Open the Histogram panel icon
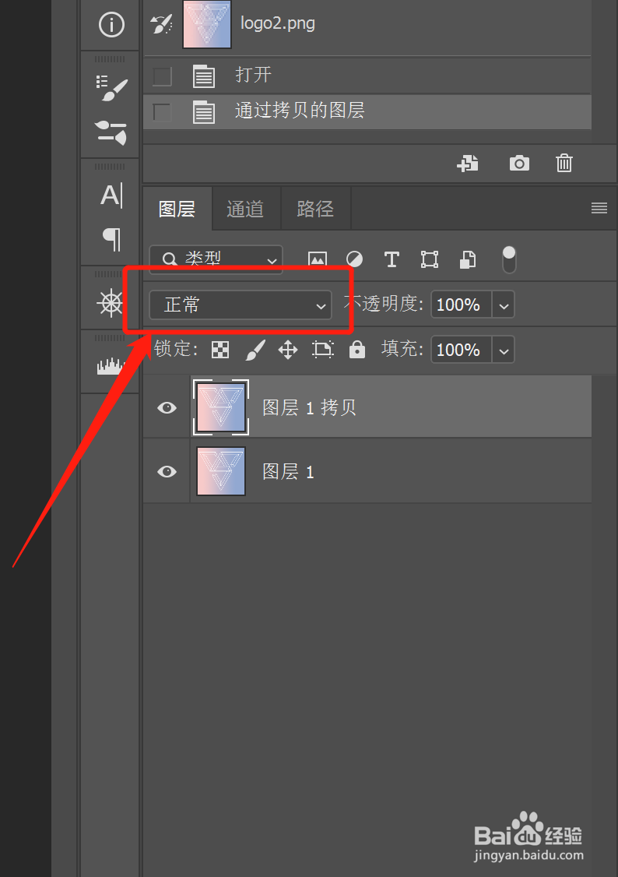 click(110, 366)
